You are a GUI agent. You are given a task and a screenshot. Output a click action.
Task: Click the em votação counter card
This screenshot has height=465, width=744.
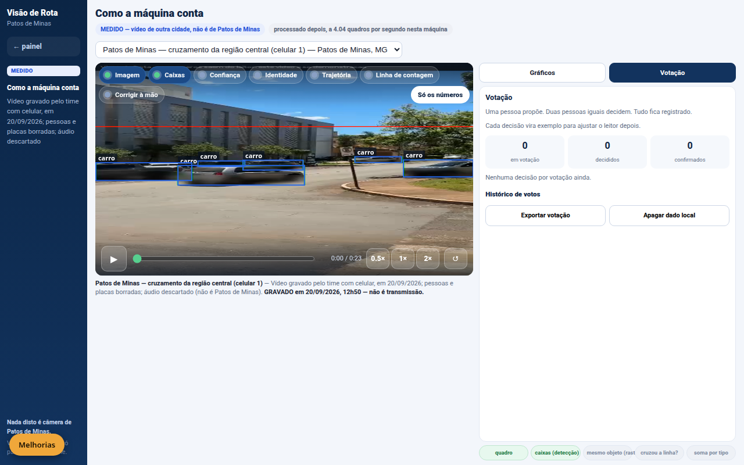(x=525, y=152)
